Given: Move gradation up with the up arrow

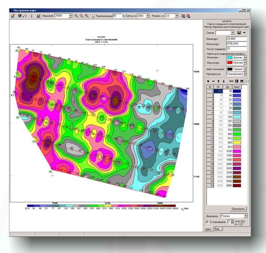Looking at the screenshot, I should [x=219, y=81].
